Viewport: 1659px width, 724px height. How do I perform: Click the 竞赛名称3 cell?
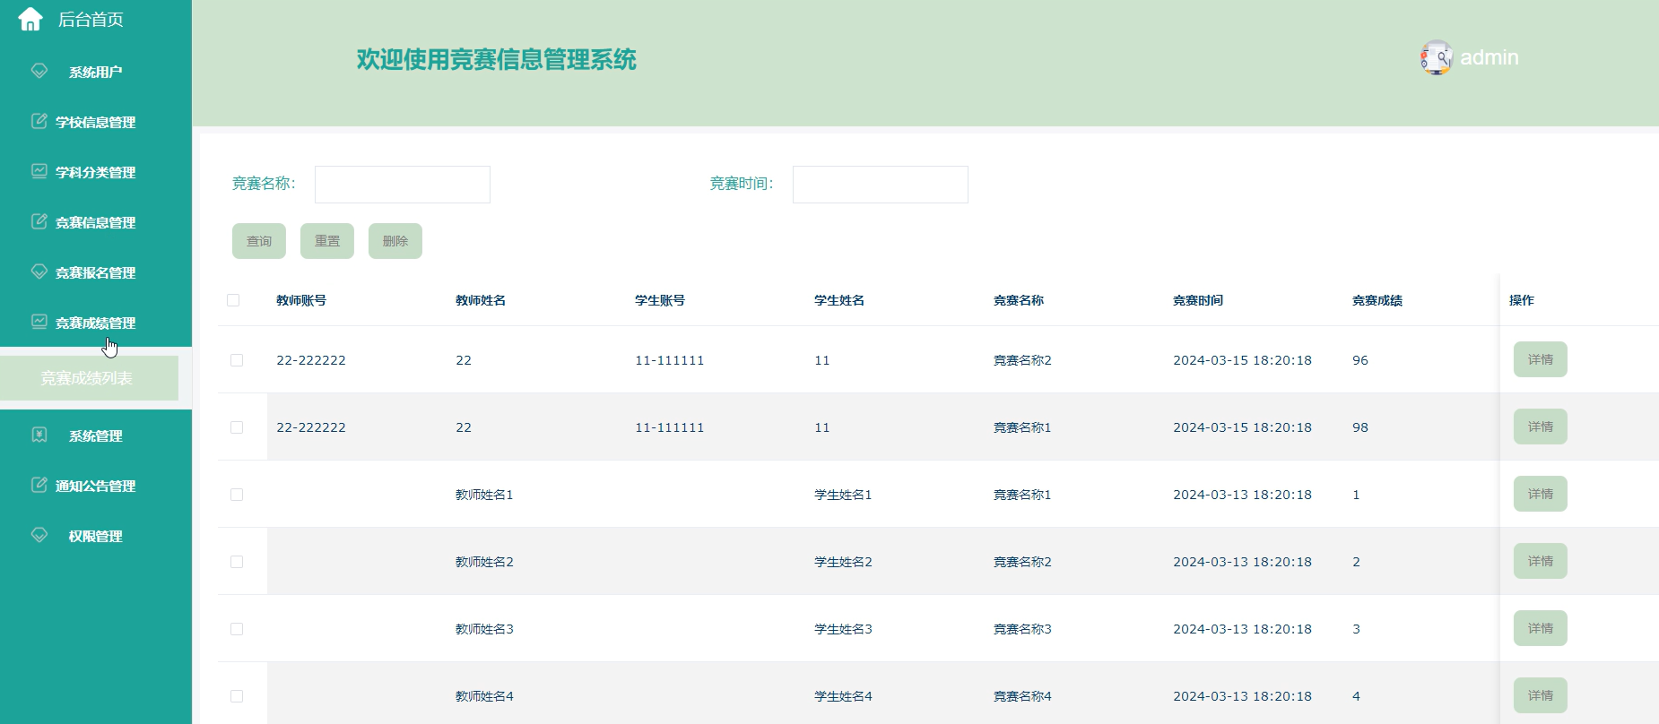click(x=1022, y=629)
